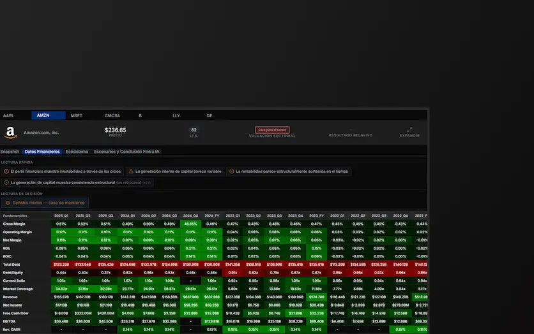Click the 2024_Q4 column header
This screenshot has height=334, width=534.
(x=190, y=216)
